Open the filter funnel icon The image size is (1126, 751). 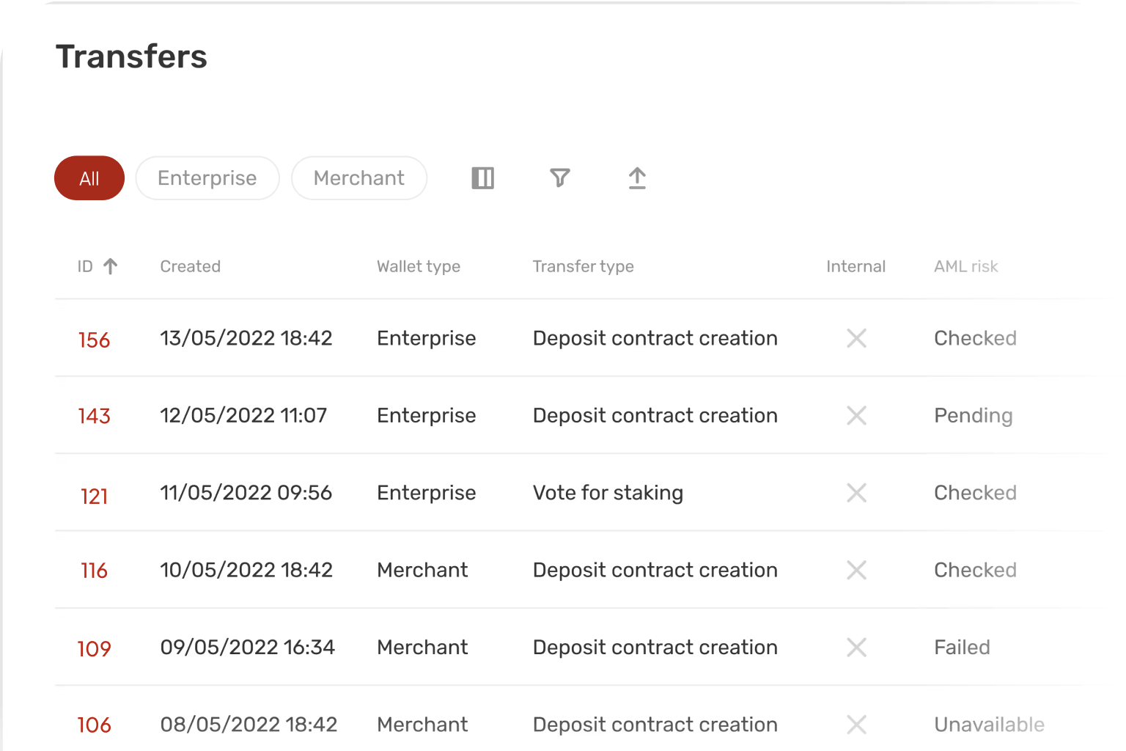[x=559, y=178]
